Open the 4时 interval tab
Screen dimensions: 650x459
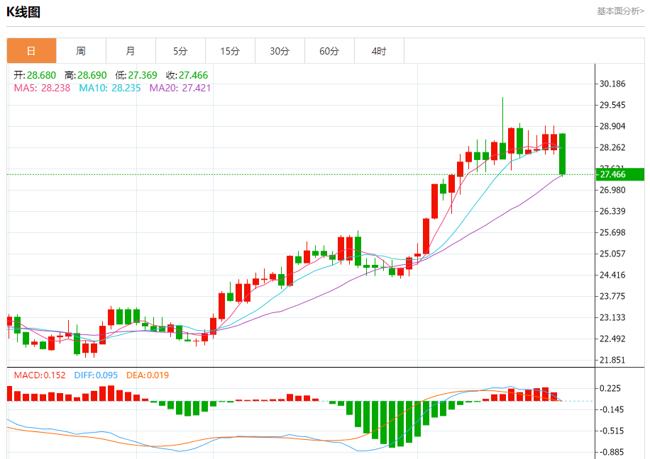point(380,51)
